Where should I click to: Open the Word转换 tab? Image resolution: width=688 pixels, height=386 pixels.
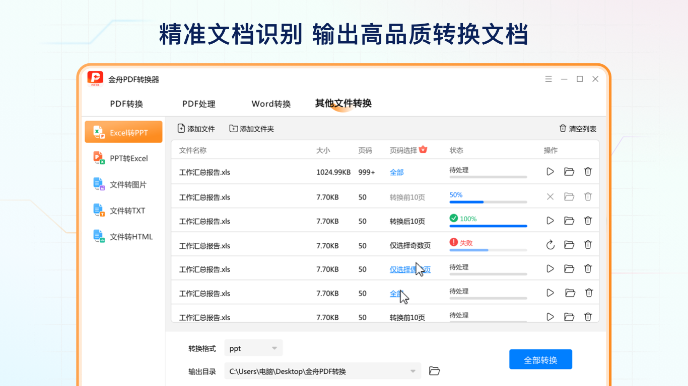(x=271, y=104)
